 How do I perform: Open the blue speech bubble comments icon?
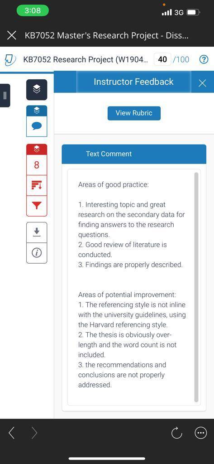[x=37, y=126]
